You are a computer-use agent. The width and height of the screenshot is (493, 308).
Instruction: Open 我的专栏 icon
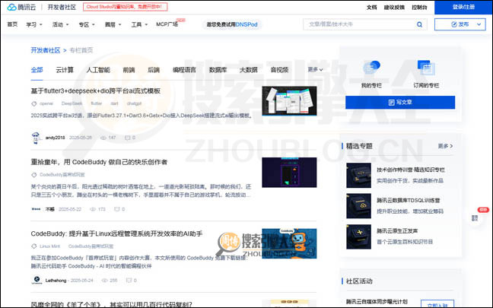371,67
